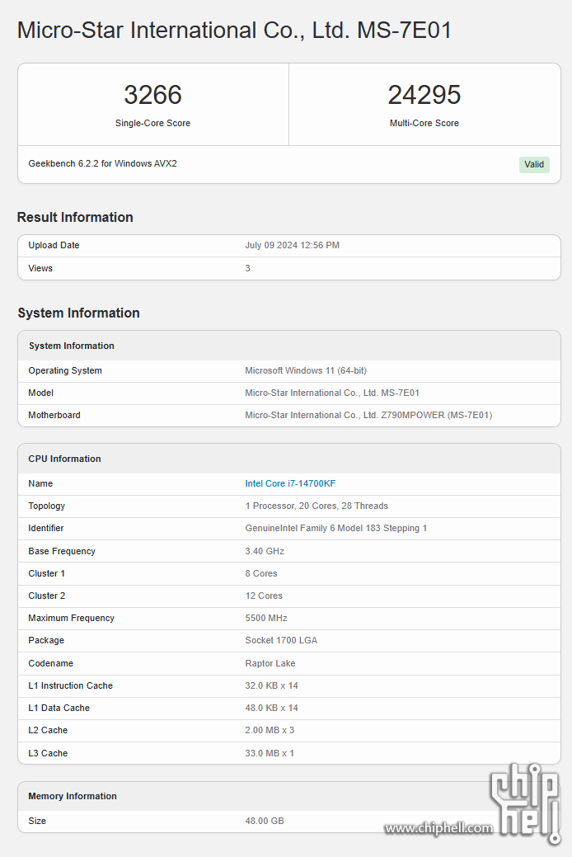This screenshot has width=572, height=857.
Task: Select the Codename value Raptor Lake
Action: [270, 663]
